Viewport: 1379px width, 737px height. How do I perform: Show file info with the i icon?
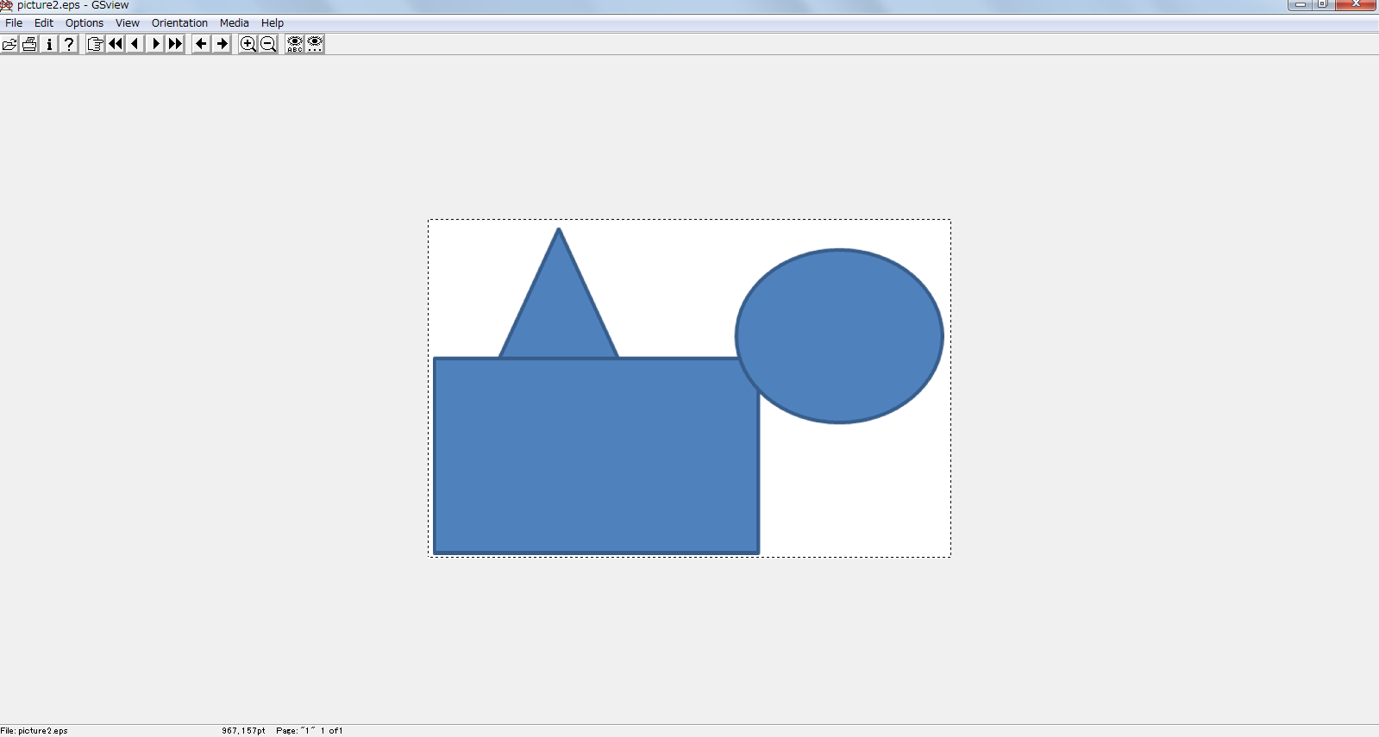49,44
